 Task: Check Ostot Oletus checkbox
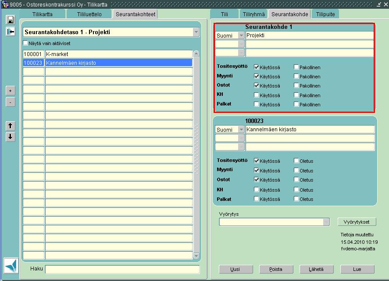point(296,179)
